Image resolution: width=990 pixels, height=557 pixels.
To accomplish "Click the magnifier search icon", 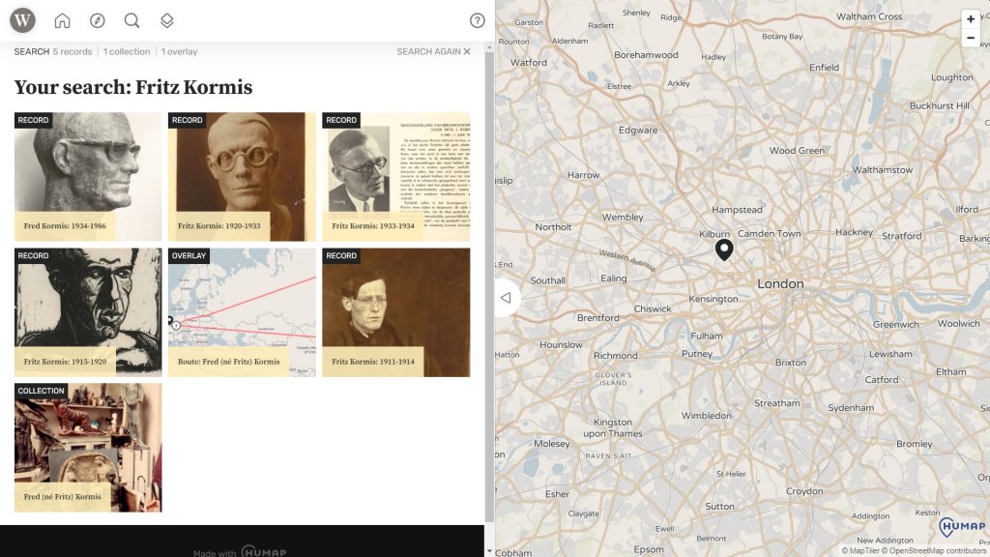I will click(x=131, y=20).
